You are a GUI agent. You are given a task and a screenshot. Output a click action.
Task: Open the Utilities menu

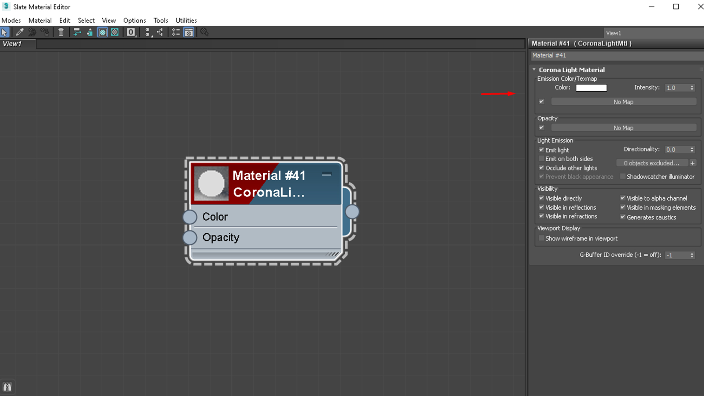pyautogui.click(x=186, y=21)
